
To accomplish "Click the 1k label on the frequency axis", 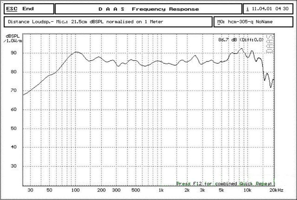I will 161,190.
